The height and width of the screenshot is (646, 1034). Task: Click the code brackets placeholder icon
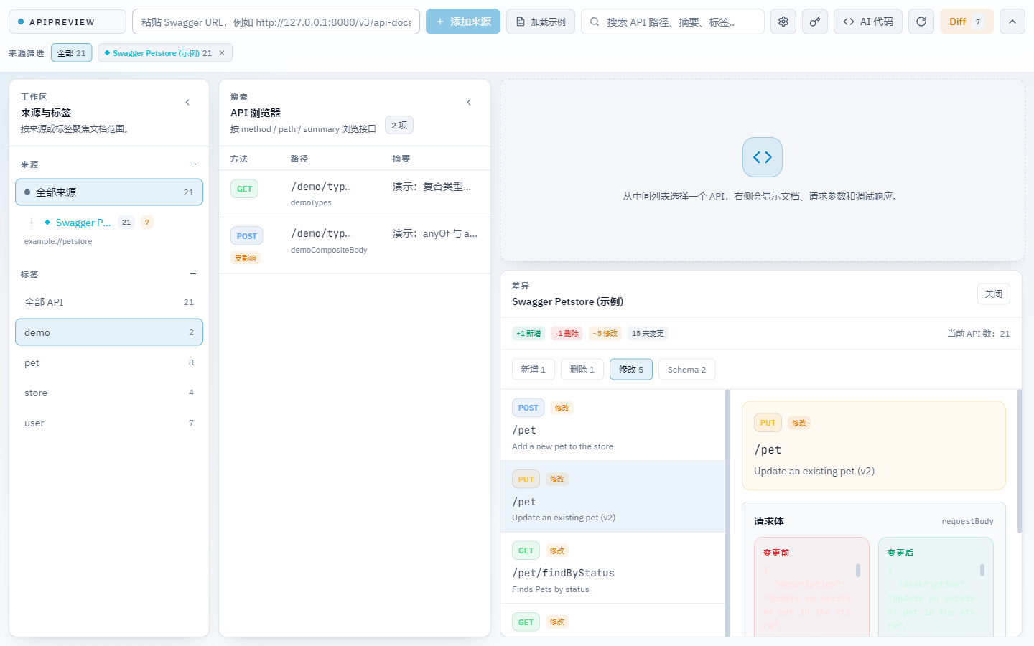763,157
